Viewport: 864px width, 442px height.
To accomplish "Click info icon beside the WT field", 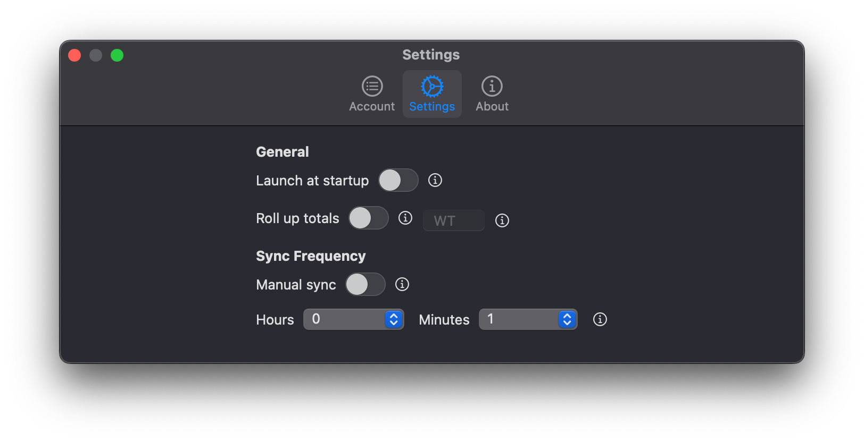I will tap(502, 220).
